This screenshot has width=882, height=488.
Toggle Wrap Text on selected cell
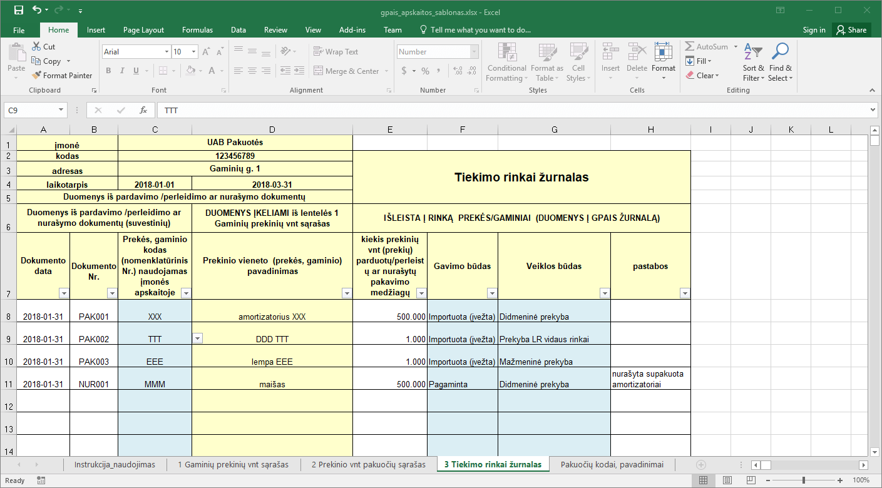click(x=336, y=52)
